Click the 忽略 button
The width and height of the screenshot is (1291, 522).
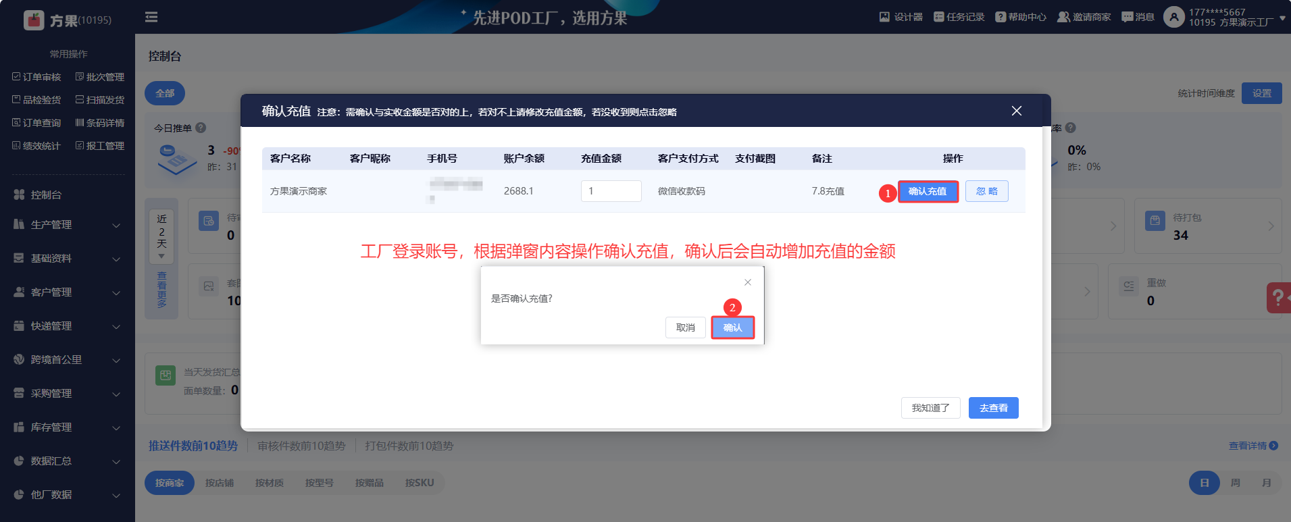coord(987,191)
